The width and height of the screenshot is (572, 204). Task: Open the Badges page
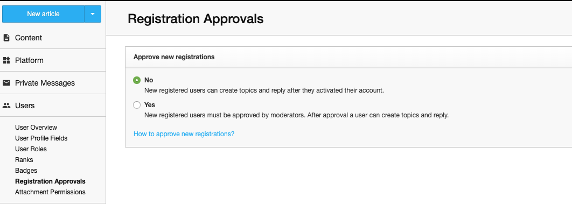26,171
